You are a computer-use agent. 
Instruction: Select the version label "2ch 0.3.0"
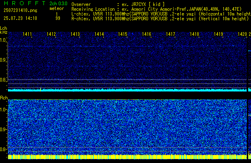click(58, 4)
